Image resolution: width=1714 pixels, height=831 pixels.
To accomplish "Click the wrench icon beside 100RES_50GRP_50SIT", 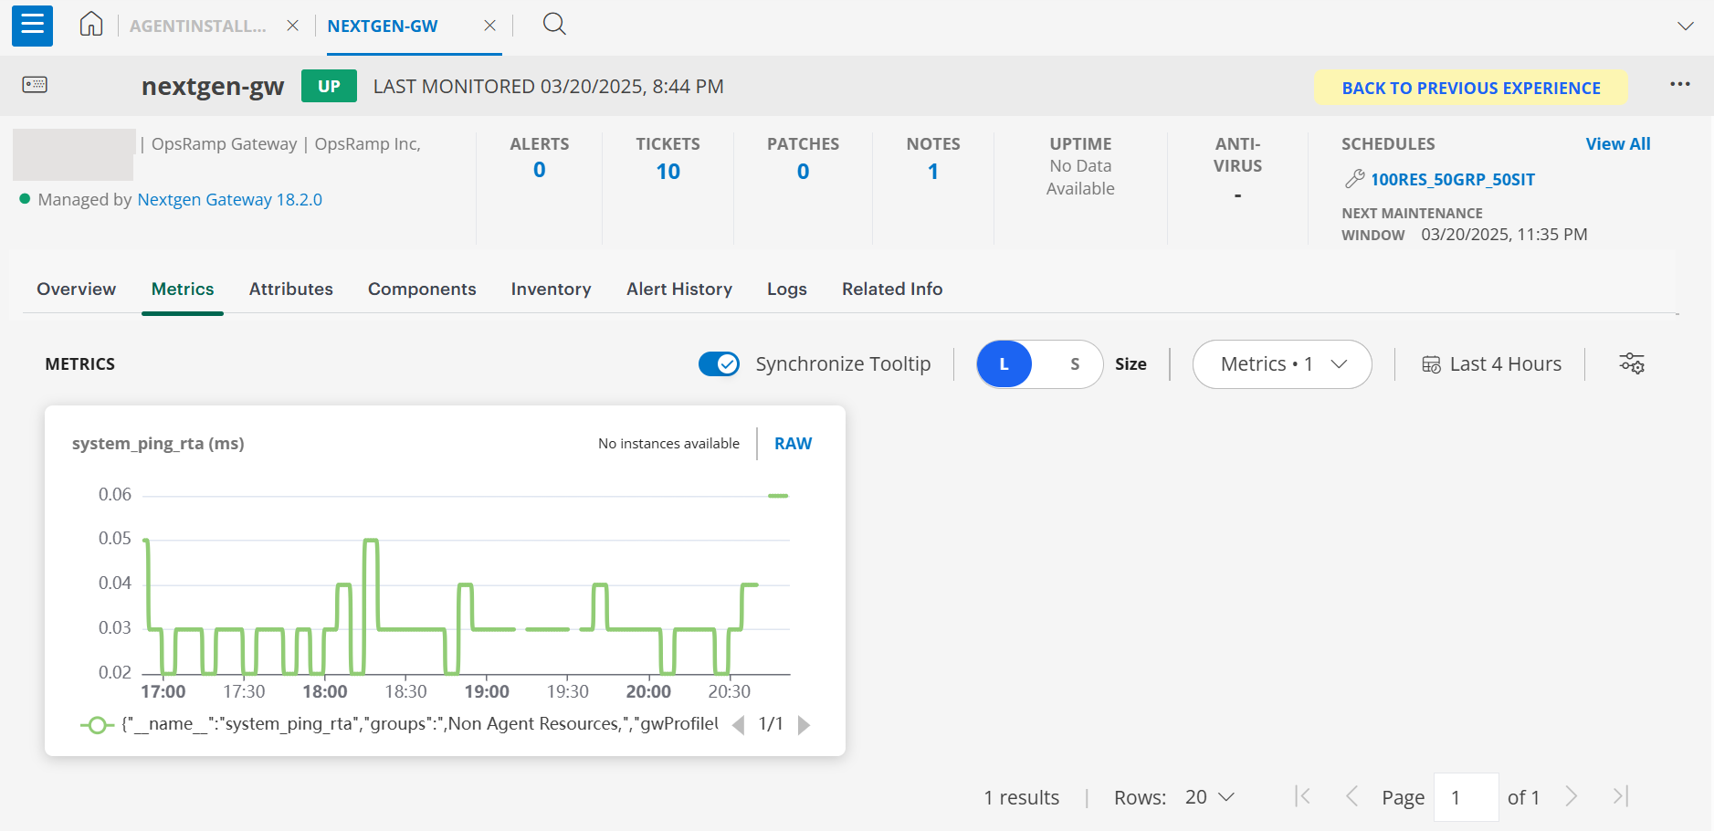I will [1355, 179].
